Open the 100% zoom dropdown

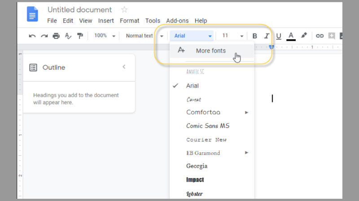click(x=105, y=36)
